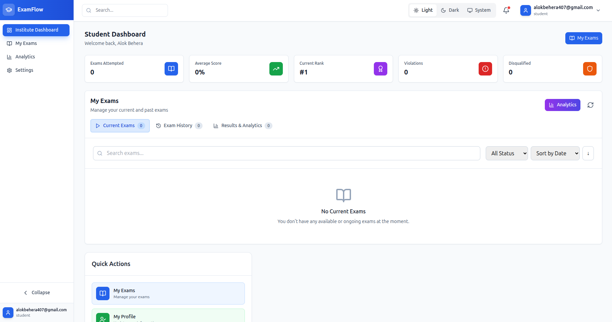
Task: Click the refresh icon next to Analytics button
Action: coord(591,105)
